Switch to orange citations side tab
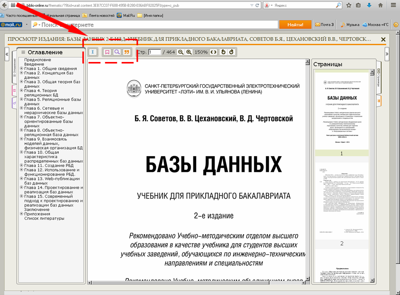This screenshot has height=295, width=400. pos(379,101)
